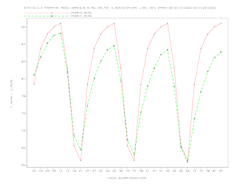Click the x-axis tick label 09

click(x=54, y=171)
